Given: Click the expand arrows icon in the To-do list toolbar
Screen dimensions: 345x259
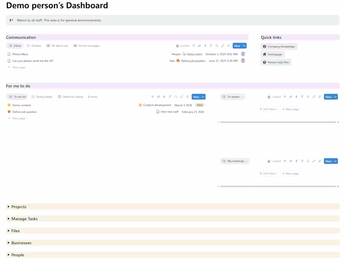Looking at the screenshot, I should click(x=182, y=97).
